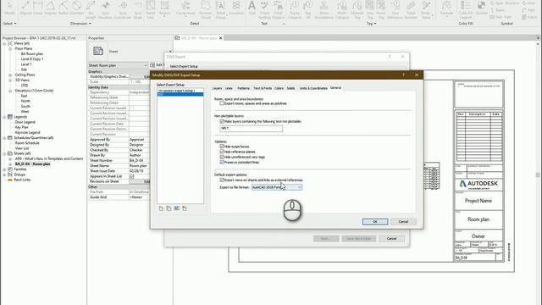Select the Insulation tool in ribbon

pos(236,8)
